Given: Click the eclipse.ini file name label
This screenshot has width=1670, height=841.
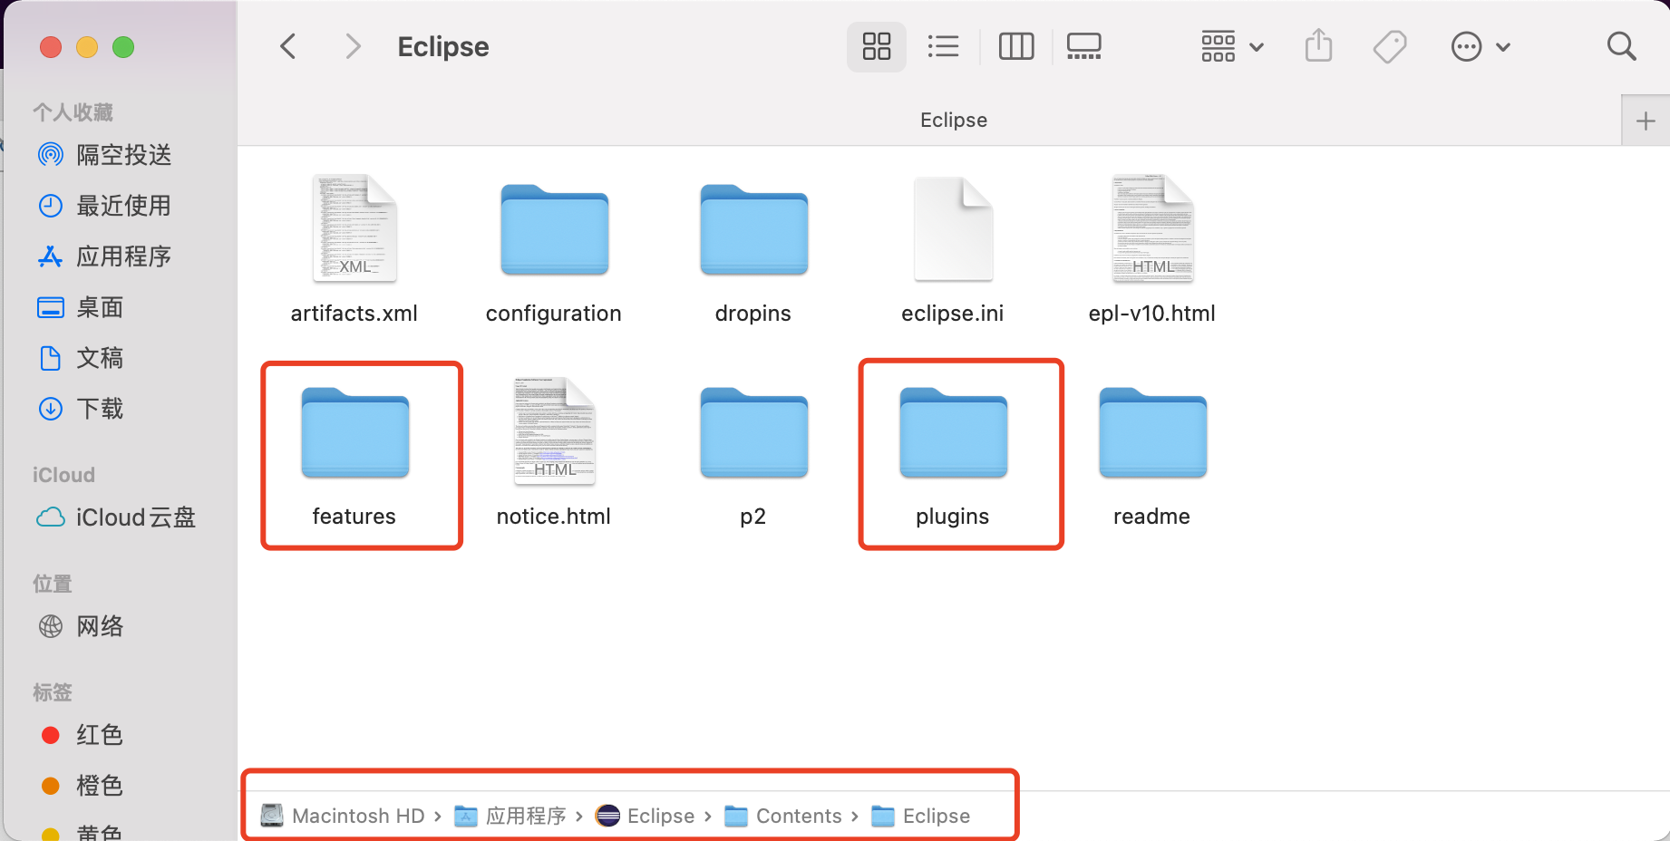Looking at the screenshot, I should pyautogui.click(x=953, y=314).
